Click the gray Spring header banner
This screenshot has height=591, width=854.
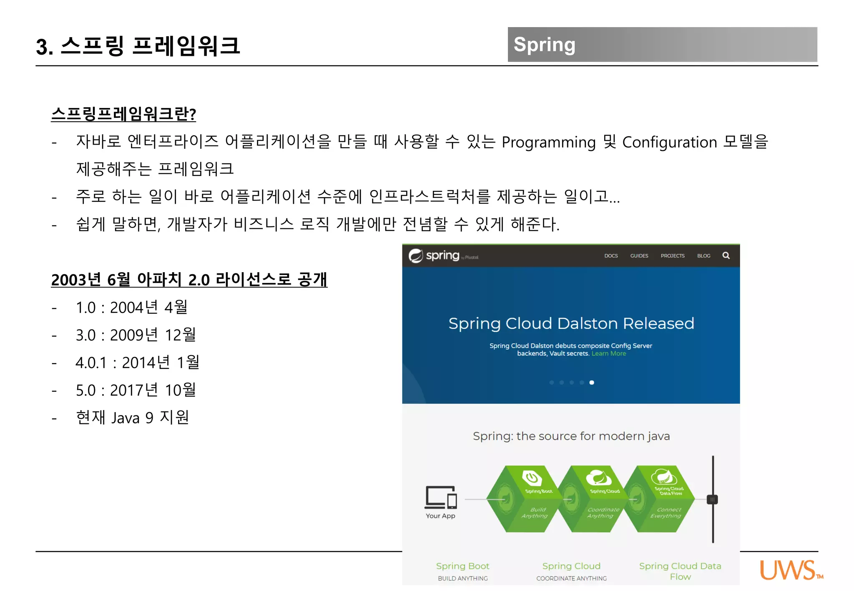click(x=662, y=45)
